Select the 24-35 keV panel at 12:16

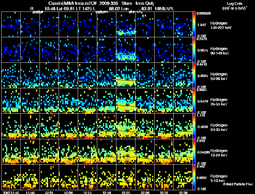[x=106, y=126]
